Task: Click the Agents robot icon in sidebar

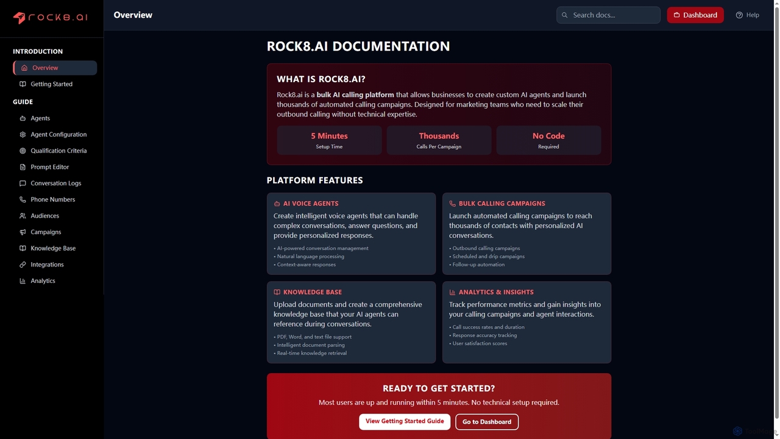Action: [23, 118]
